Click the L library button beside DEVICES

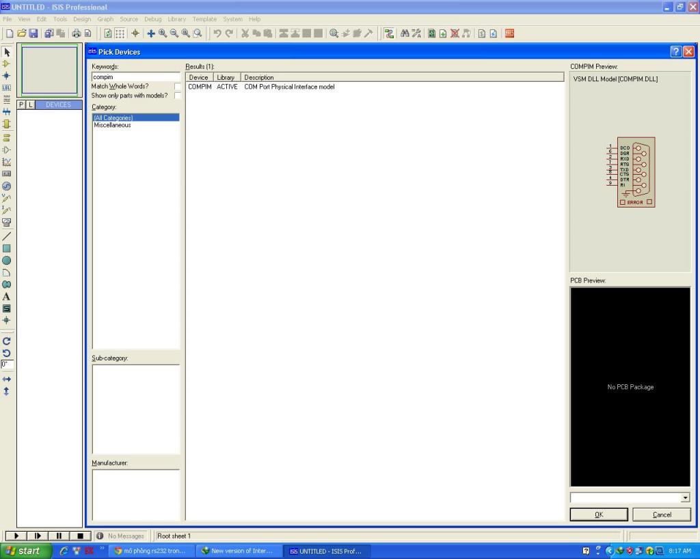pos(30,104)
